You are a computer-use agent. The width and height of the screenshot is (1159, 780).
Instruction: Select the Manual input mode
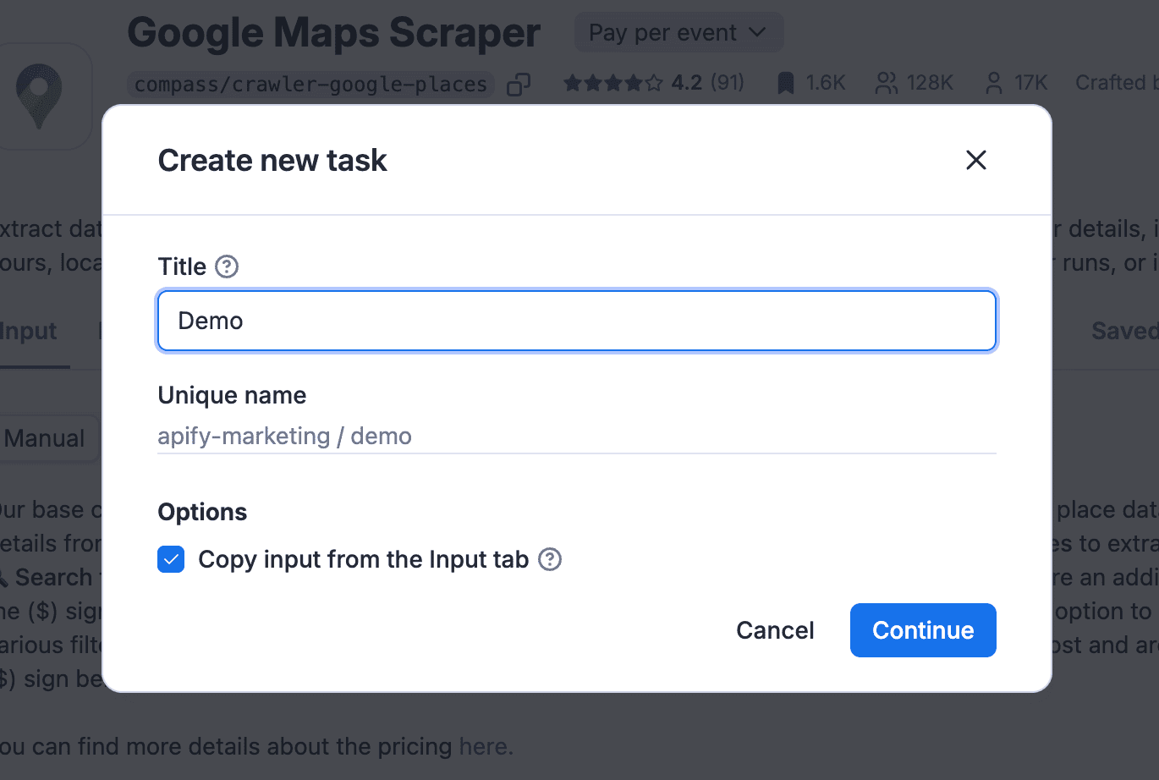(x=45, y=438)
